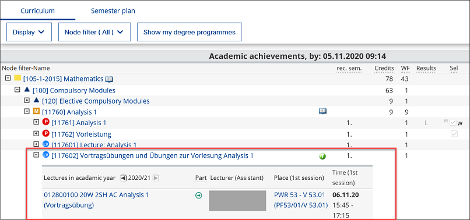Open the Node filter (All) dropdown
The image size is (470, 220).
click(94, 32)
